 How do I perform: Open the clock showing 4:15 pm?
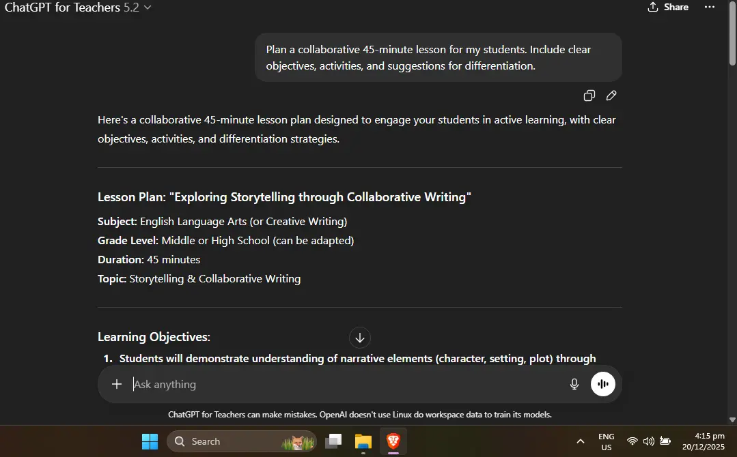click(x=703, y=441)
